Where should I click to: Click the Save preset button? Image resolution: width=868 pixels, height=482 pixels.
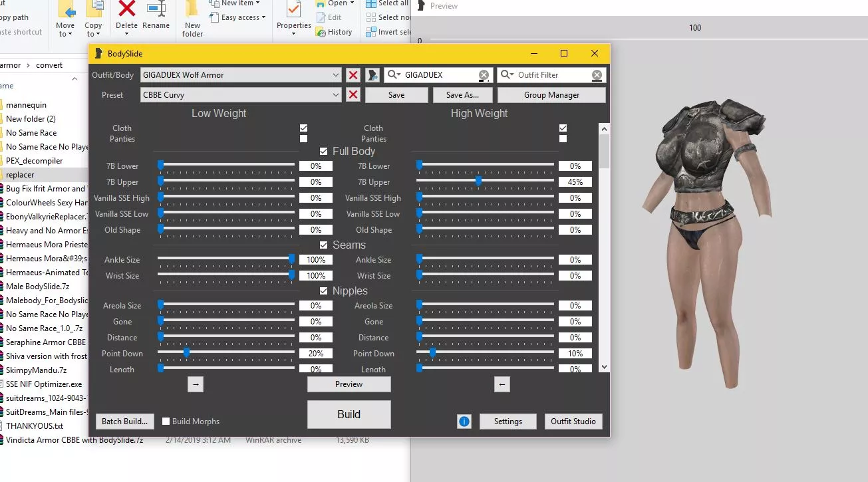(x=396, y=95)
